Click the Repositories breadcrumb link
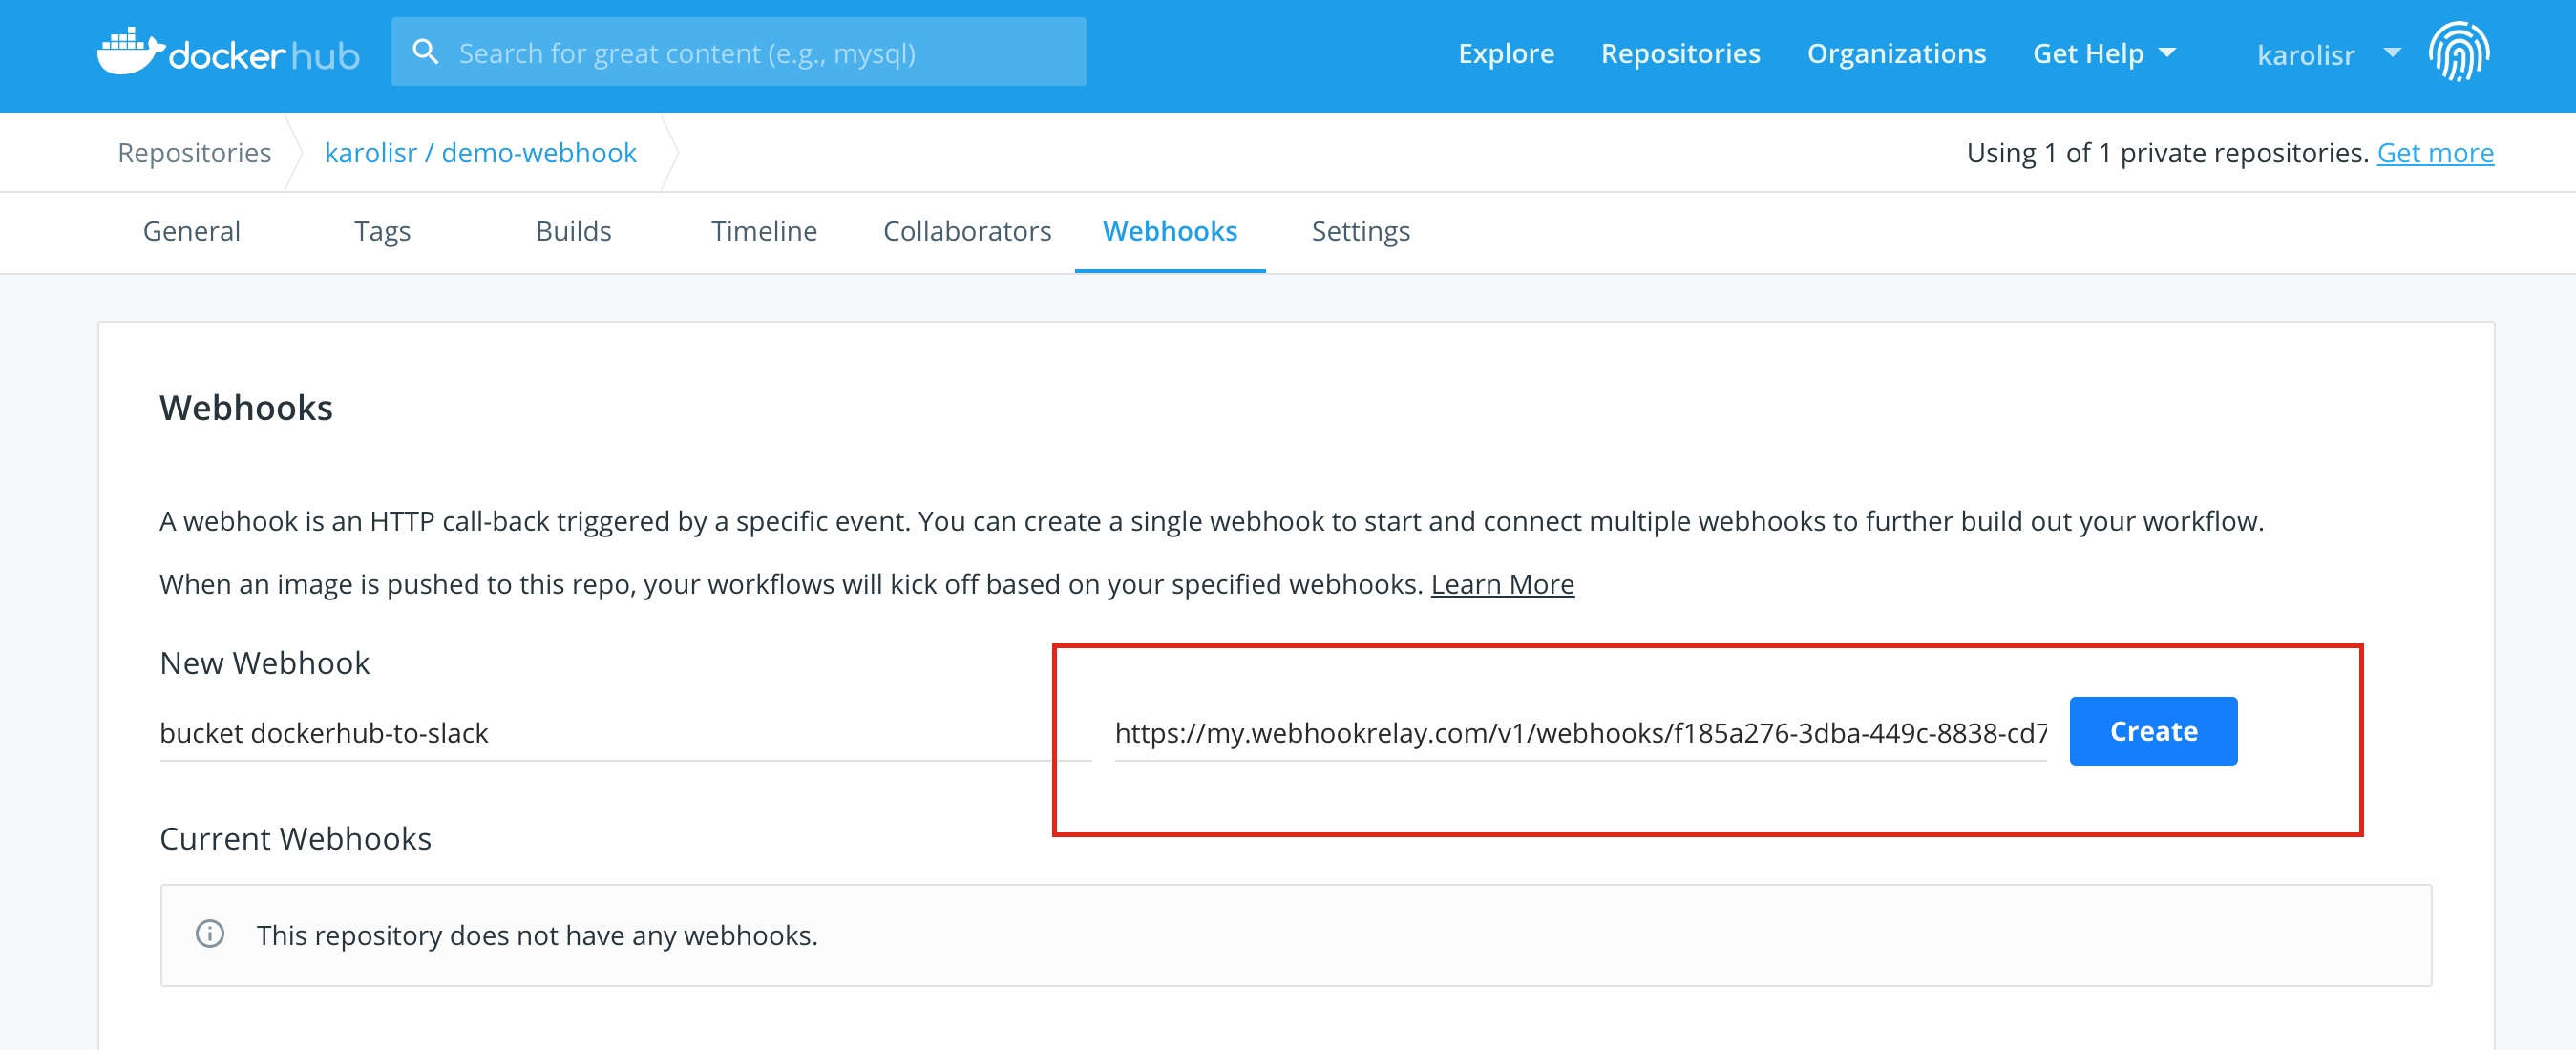 195,152
